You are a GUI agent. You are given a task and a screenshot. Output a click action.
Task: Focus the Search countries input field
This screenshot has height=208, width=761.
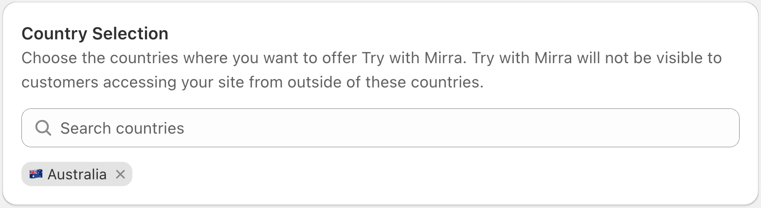tap(380, 128)
